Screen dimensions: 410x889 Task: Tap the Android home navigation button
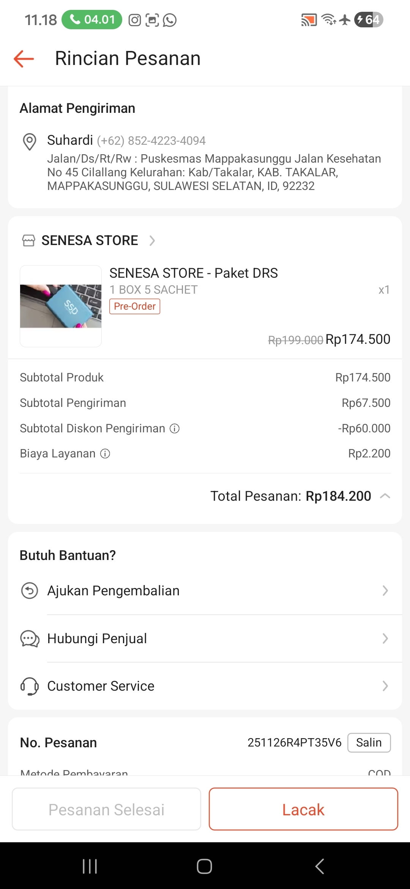click(204, 866)
